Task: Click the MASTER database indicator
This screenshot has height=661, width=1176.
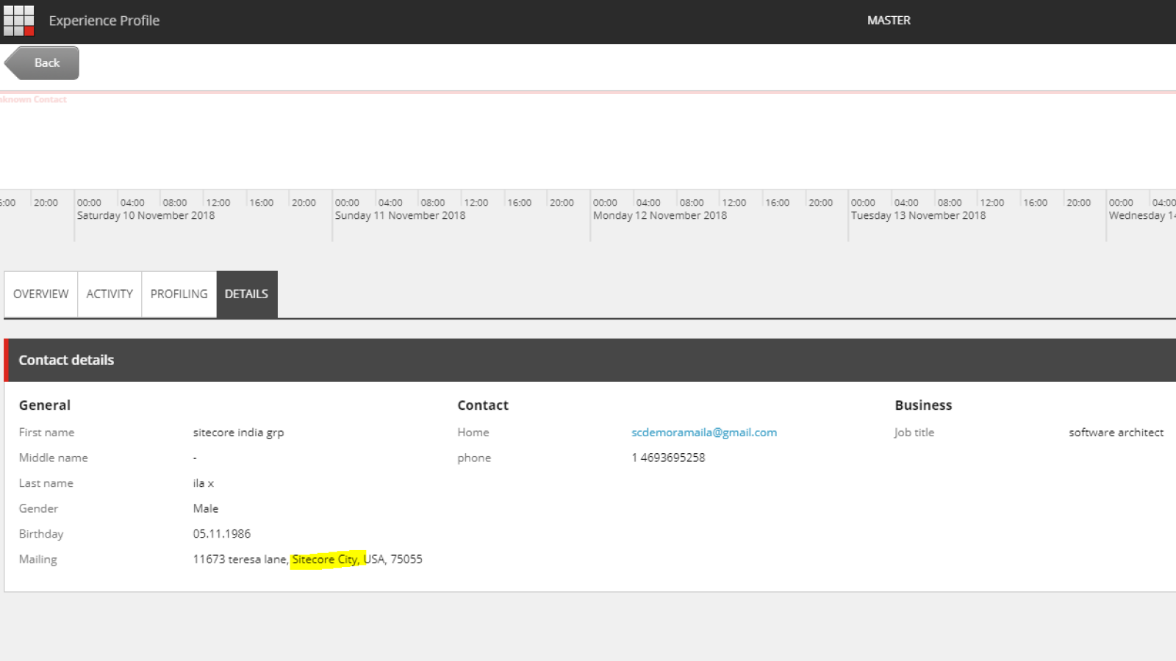Action: [x=888, y=20]
